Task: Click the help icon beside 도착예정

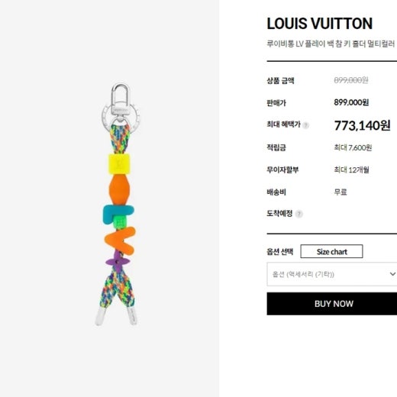Action: (299, 214)
